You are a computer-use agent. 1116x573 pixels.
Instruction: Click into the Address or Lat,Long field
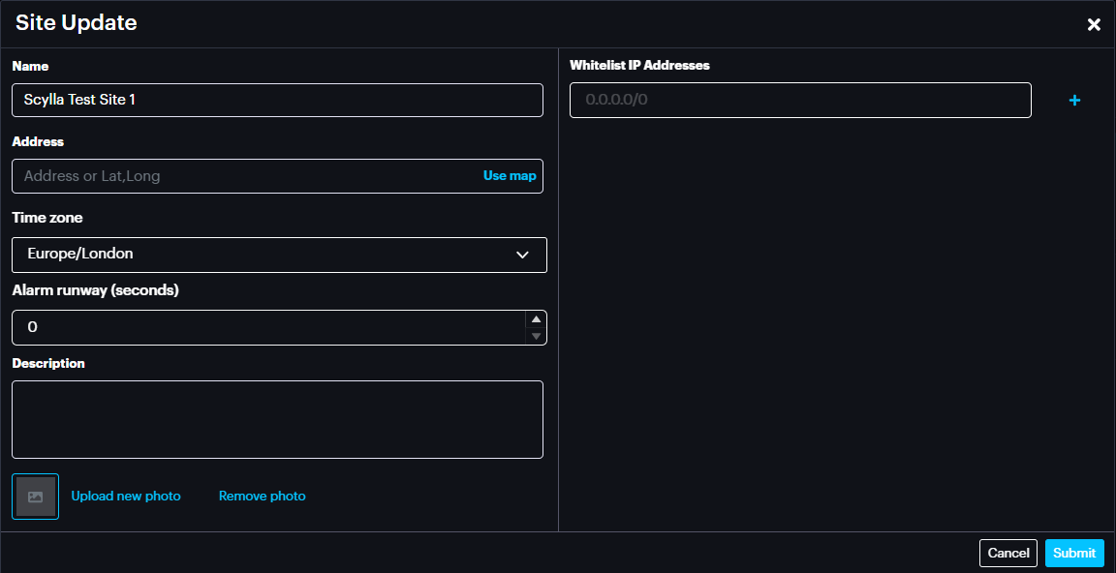[x=242, y=176]
